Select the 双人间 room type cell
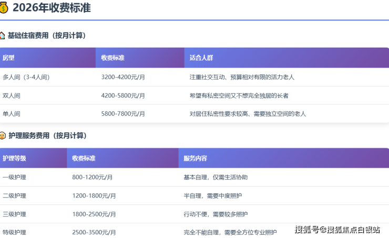Screen dimensions: 389x238 coord(12,95)
